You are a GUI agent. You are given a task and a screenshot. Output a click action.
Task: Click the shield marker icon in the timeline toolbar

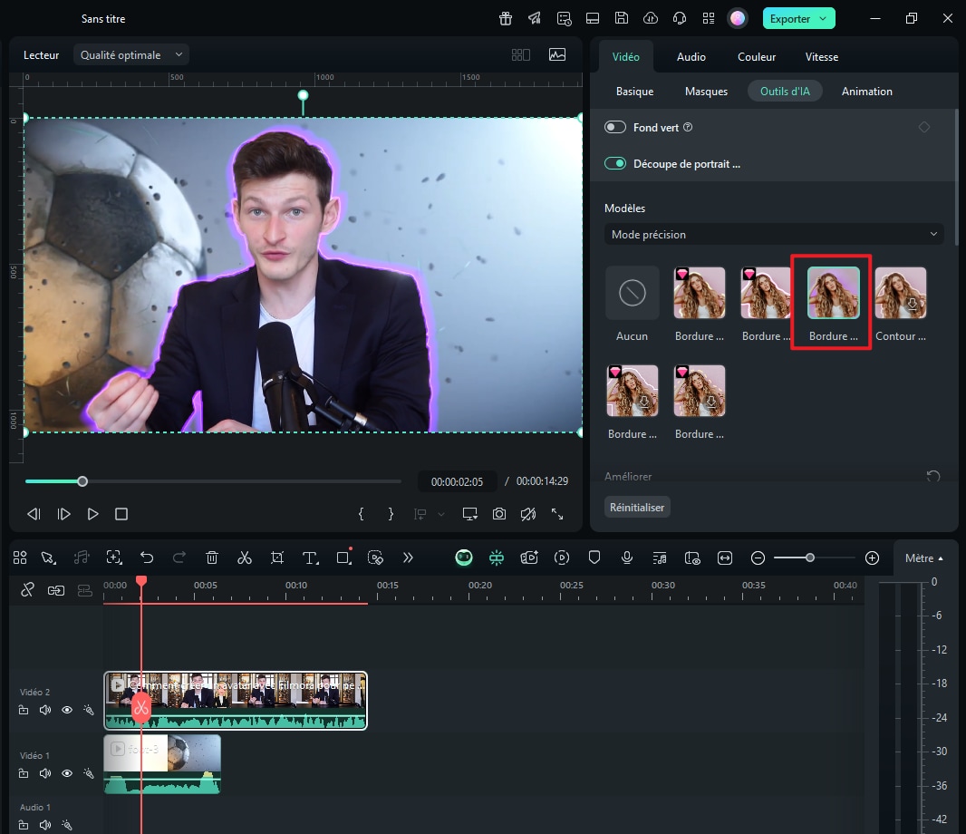coord(594,558)
